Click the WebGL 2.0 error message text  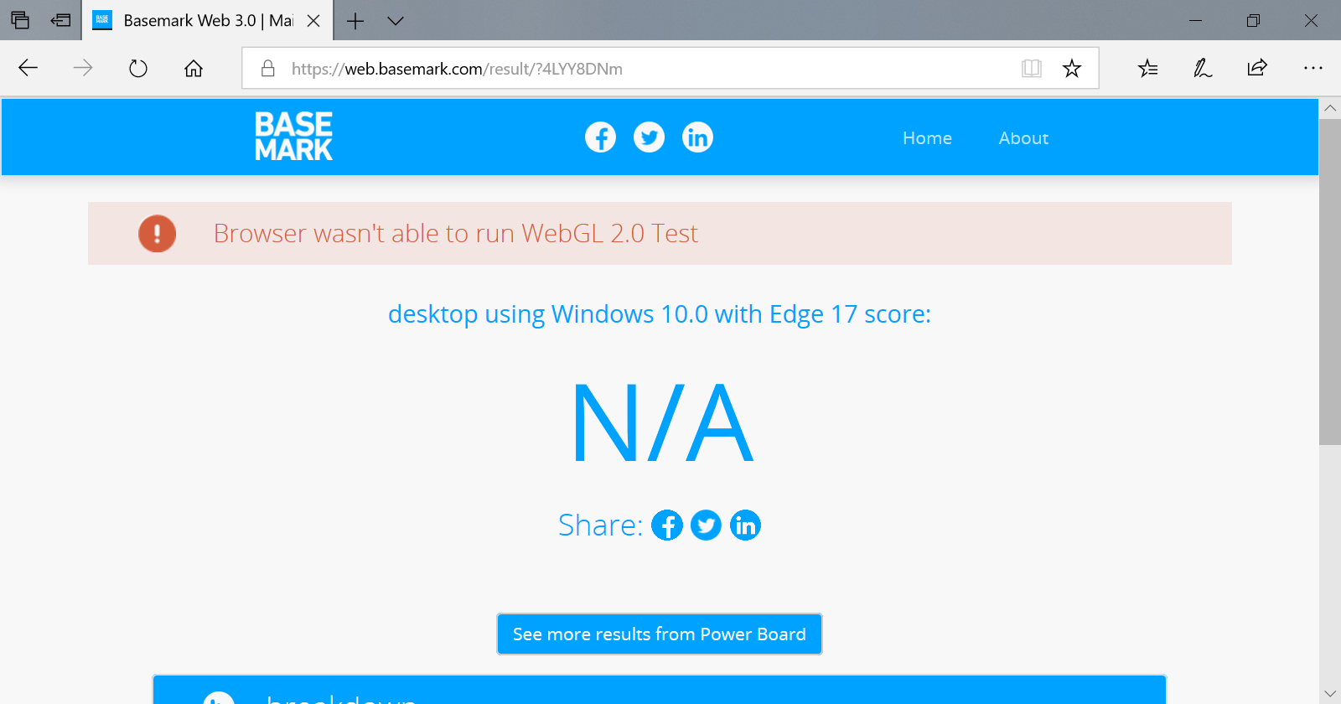point(455,233)
